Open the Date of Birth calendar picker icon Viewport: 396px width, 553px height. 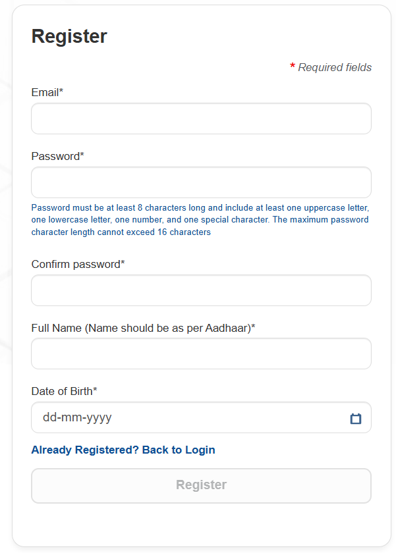[356, 418]
